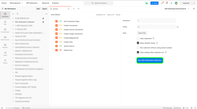Open the Monitors sidebar panel

5,46
